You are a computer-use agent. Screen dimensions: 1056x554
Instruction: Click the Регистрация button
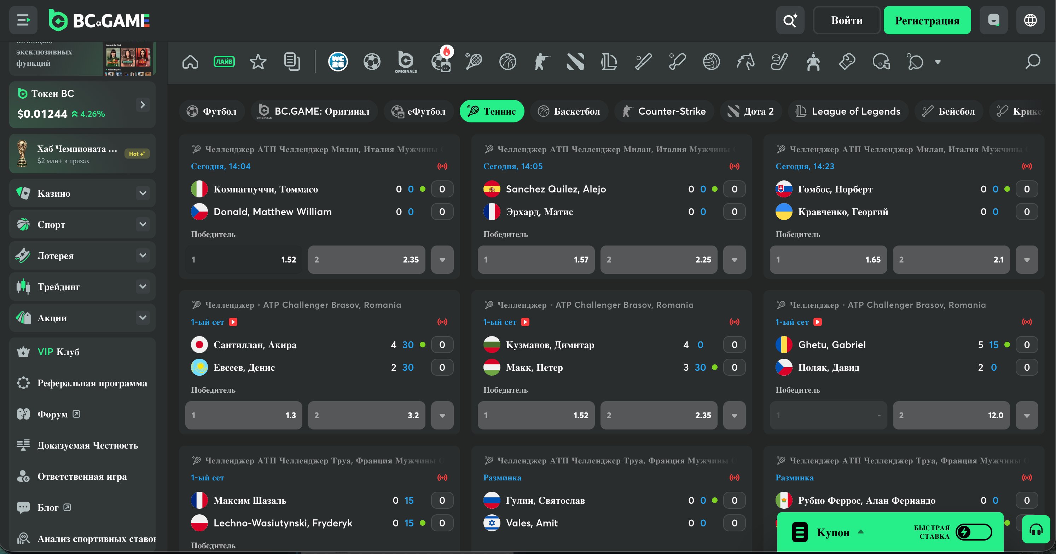927,20
